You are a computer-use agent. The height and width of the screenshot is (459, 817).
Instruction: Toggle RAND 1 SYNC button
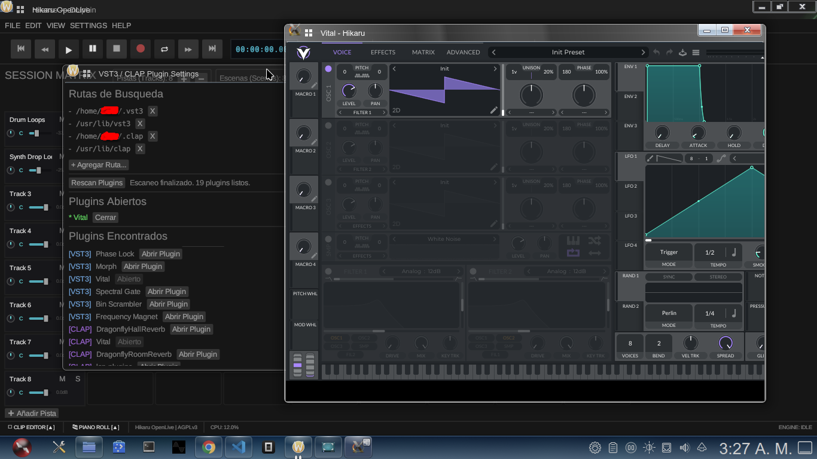669,277
